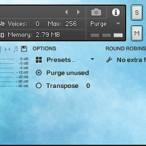Viewport: 146px width, 146px height.
Task: Click the four-square Presets grid icon
Action: coord(39,60)
